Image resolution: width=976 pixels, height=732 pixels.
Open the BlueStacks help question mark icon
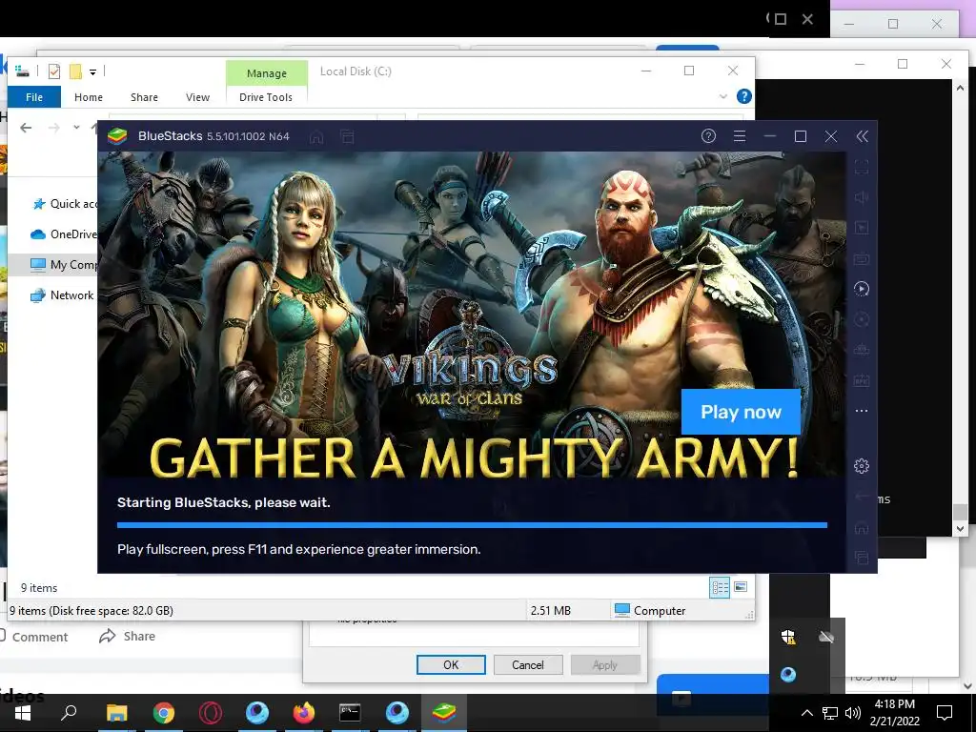pos(708,135)
